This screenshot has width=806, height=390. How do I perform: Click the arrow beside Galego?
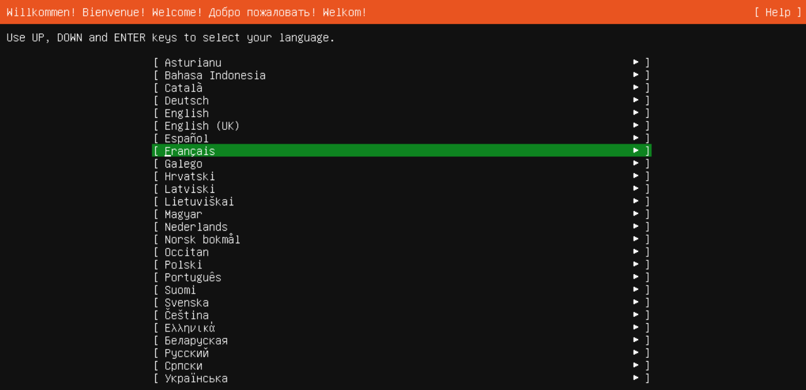pyautogui.click(x=636, y=163)
